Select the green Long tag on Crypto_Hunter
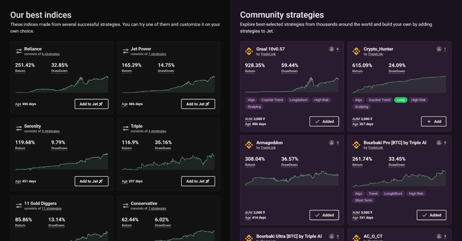 pyautogui.click(x=401, y=100)
